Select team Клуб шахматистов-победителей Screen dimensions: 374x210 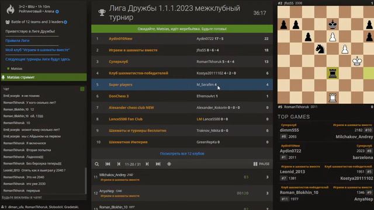182,73
